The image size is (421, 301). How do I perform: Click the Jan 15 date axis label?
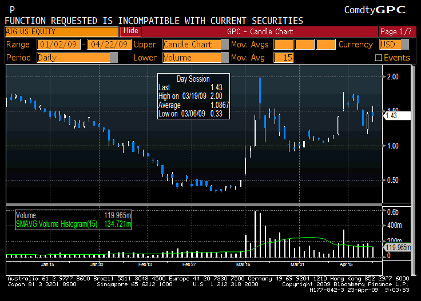click(47, 264)
